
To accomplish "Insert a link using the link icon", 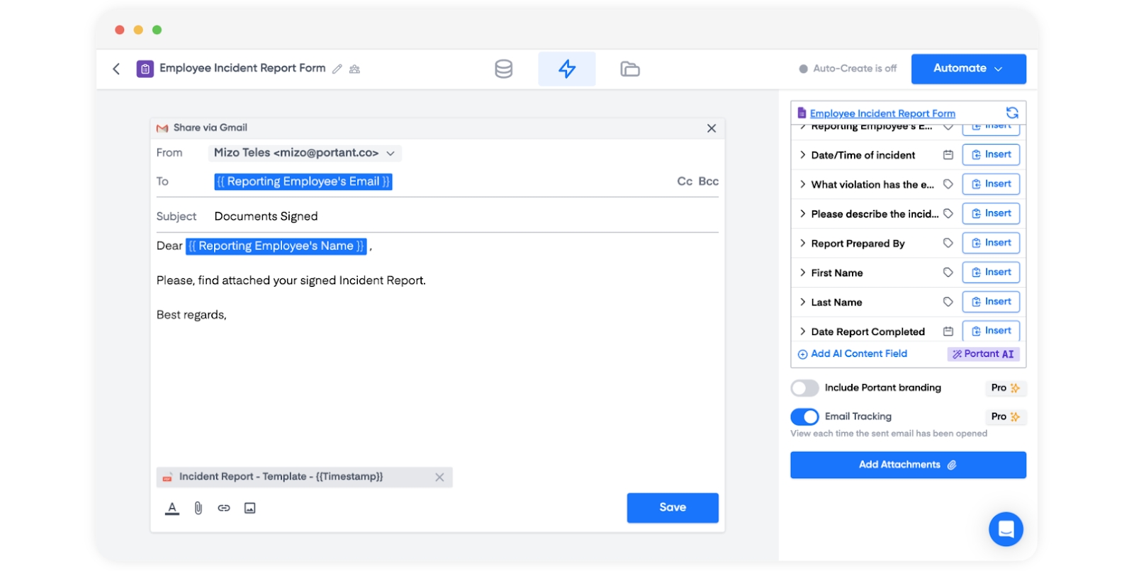I will coord(224,508).
